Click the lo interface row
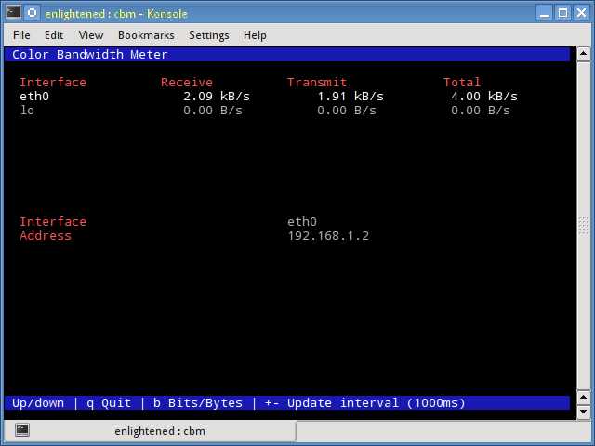This screenshot has height=446, width=595. pyautogui.click(x=265, y=111)
